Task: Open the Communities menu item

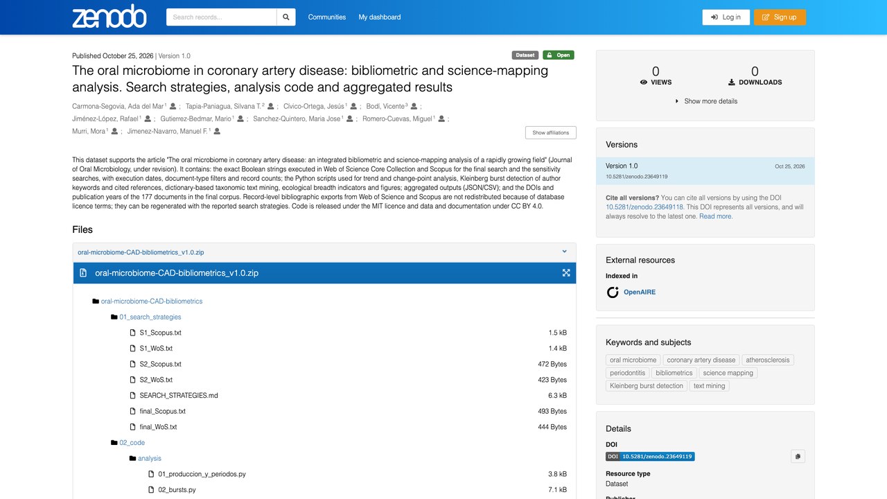Action: pyautogui.click(x=327, y=17)
